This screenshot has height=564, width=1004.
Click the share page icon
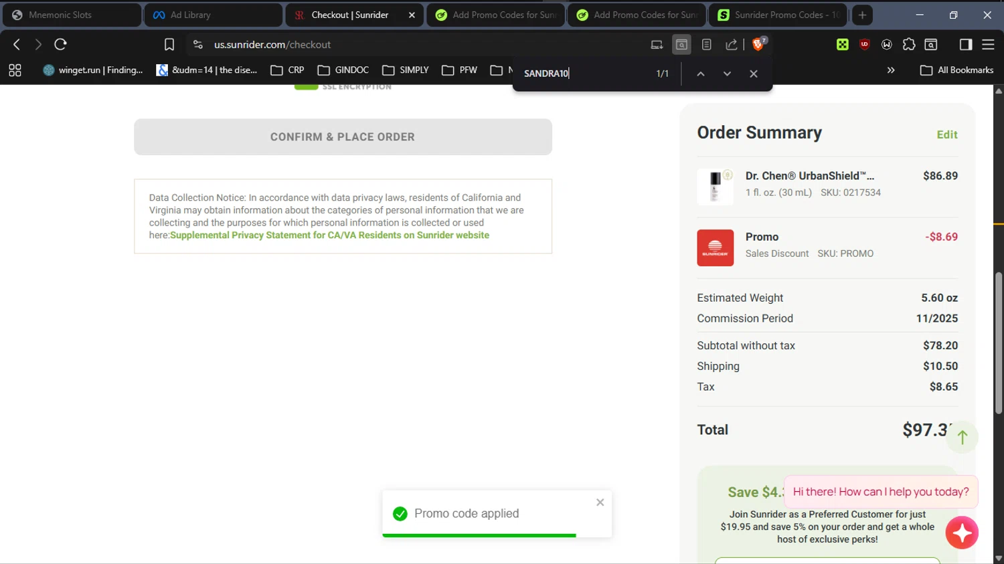tap(732, 45)
